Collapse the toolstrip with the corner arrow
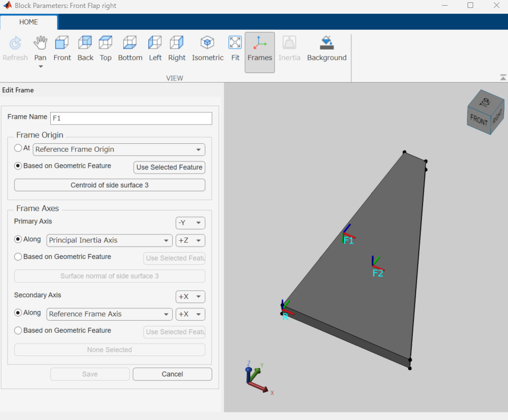The image size is (508, 420). [503, 77]
